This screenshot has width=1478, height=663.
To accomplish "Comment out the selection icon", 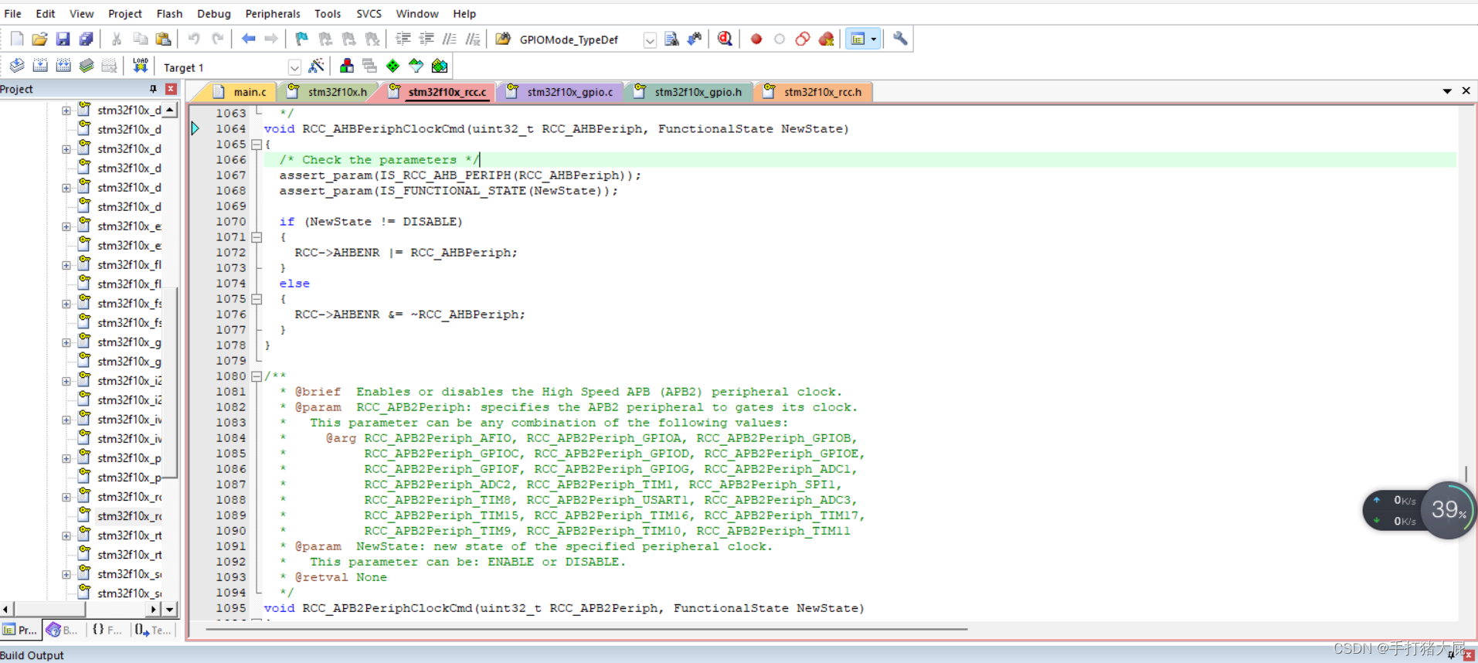I will point(450,39).
